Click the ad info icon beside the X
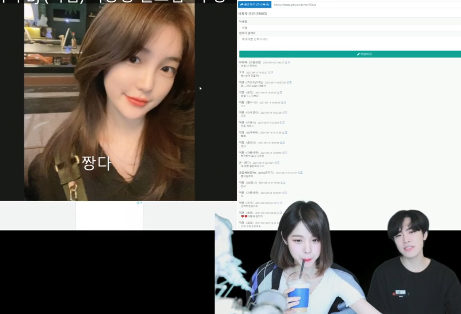This screenshot has width=461, height=314. tap(138, 202)
